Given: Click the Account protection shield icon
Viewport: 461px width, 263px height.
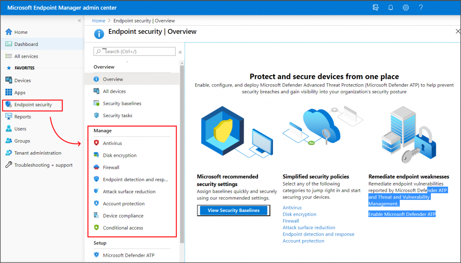Looking at the screenshot, I should [96, 203].
